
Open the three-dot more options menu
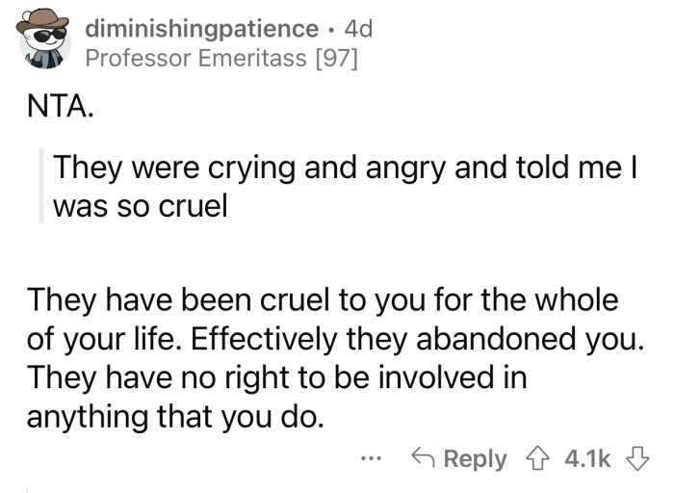tap(371, 459)
